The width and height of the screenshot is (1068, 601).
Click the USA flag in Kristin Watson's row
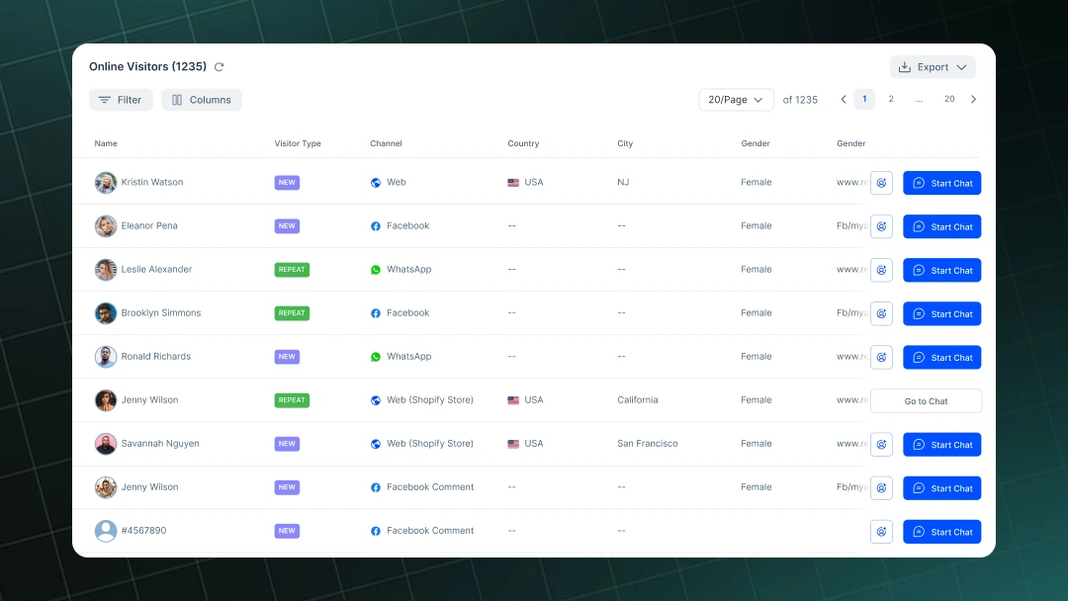pyautogui.click(x=513, y=183)
